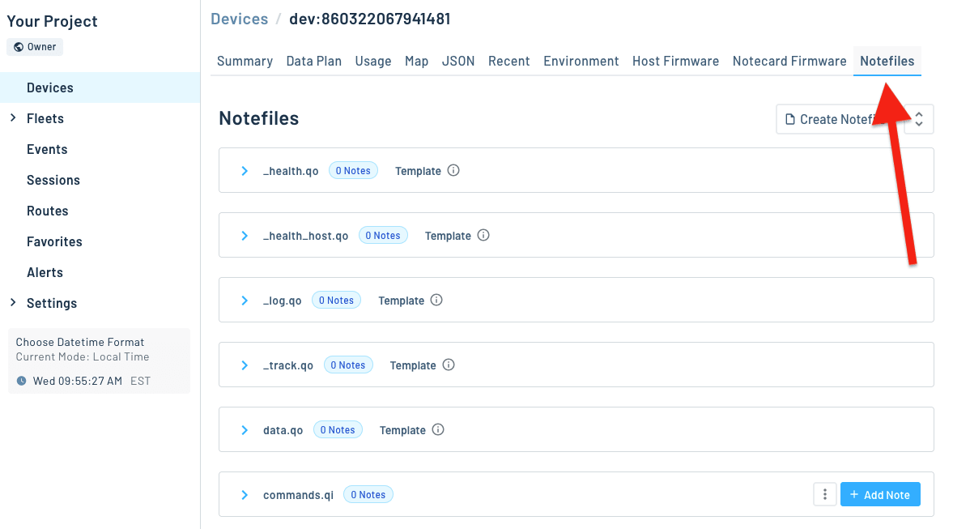Expand the Settings section in the sidebar
The image size is (953, 529).
pyautogui.click(x=12, y=302)
